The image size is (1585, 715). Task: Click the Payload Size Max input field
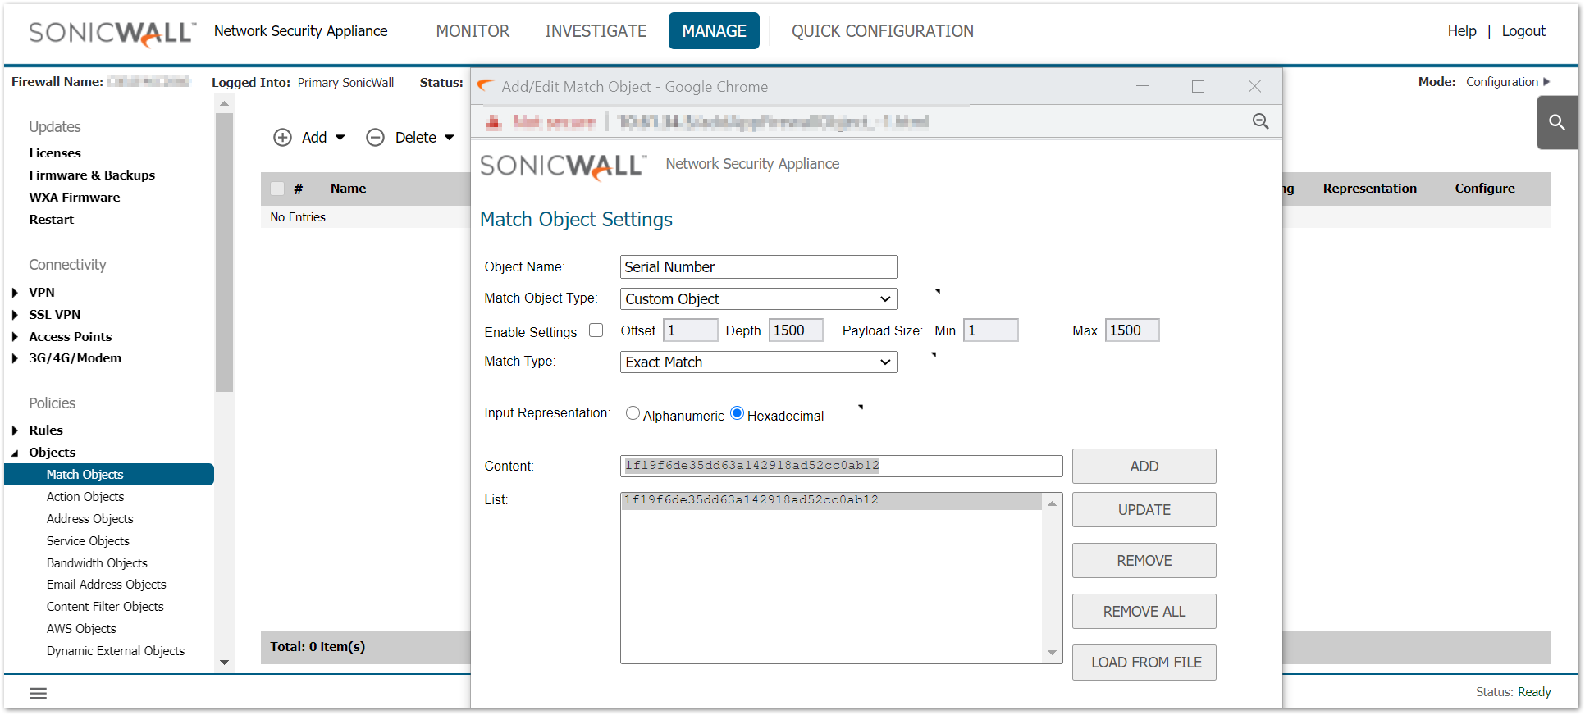[1131, 330]
